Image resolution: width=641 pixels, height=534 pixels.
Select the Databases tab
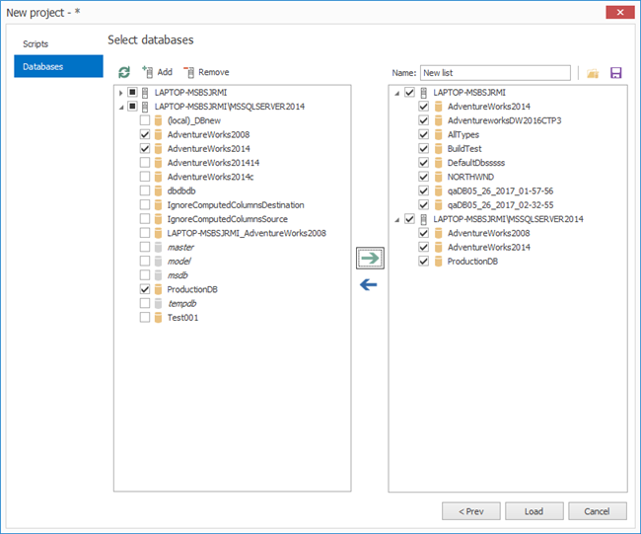coord(58,66)
